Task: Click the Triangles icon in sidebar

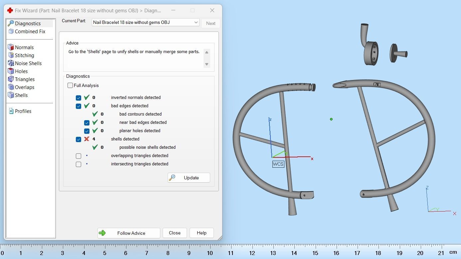Action: pos(11,79)
